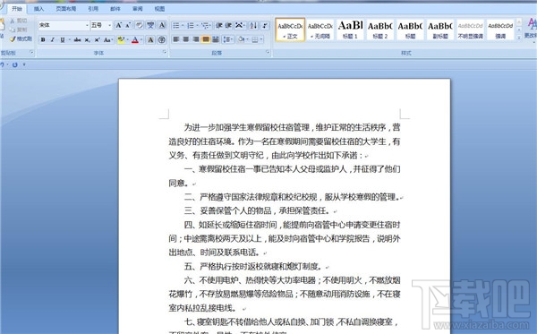Apply the red font color
The height and width of the screenshot is (334, 537).
135,39
